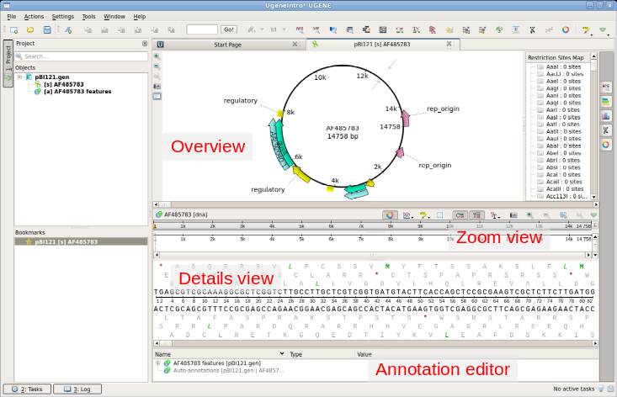Viewport: 617px width, 397px height.
Task: Switch to the pBI121 [s] AF485783 tab
Action: point(382,45)
